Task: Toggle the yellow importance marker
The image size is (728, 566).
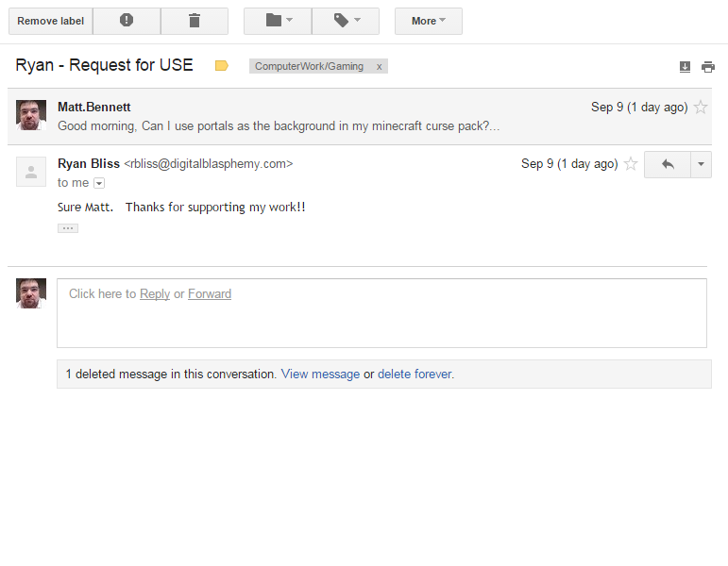Action: coord(222,66)
